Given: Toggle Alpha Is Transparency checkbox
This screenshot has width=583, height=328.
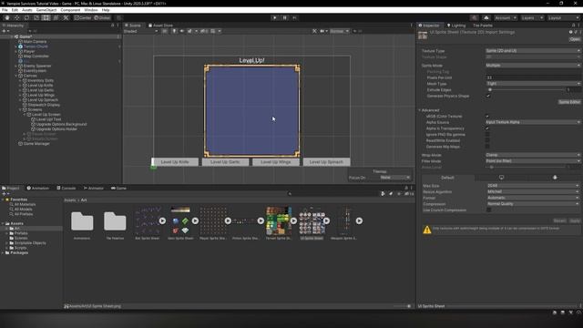Looking at the screenshot, I should click(x=487, y=128).
